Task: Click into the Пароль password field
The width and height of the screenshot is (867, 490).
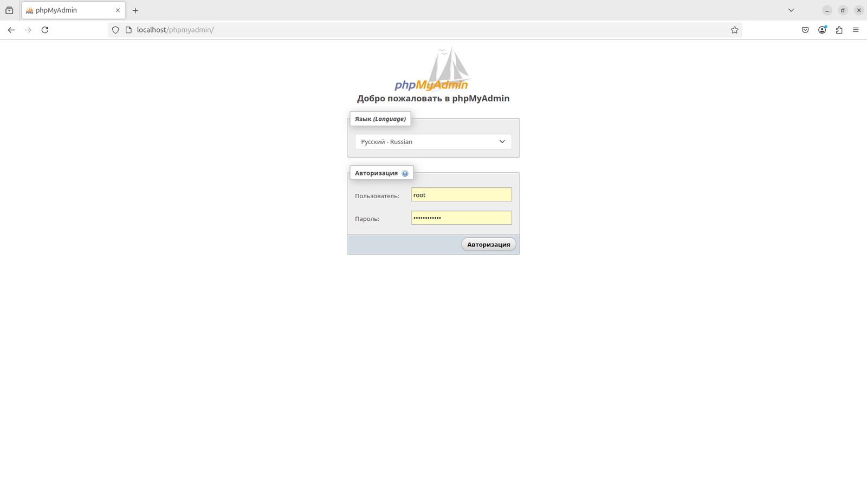Action: pyautogui.click(x=461, y=218)
